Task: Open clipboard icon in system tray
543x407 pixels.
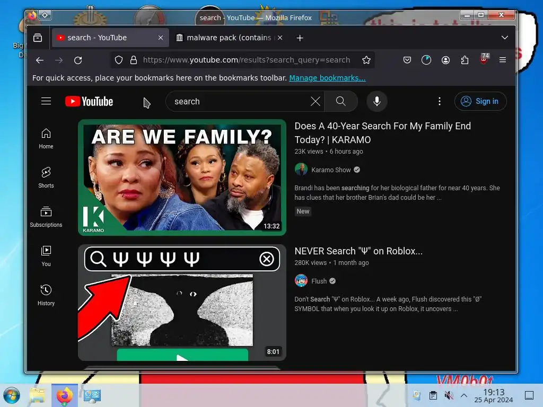Action: pos(433,395)
